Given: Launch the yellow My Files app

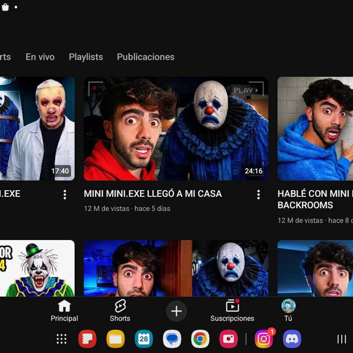Looking at the screenshot, I should (x=116, y=339).
